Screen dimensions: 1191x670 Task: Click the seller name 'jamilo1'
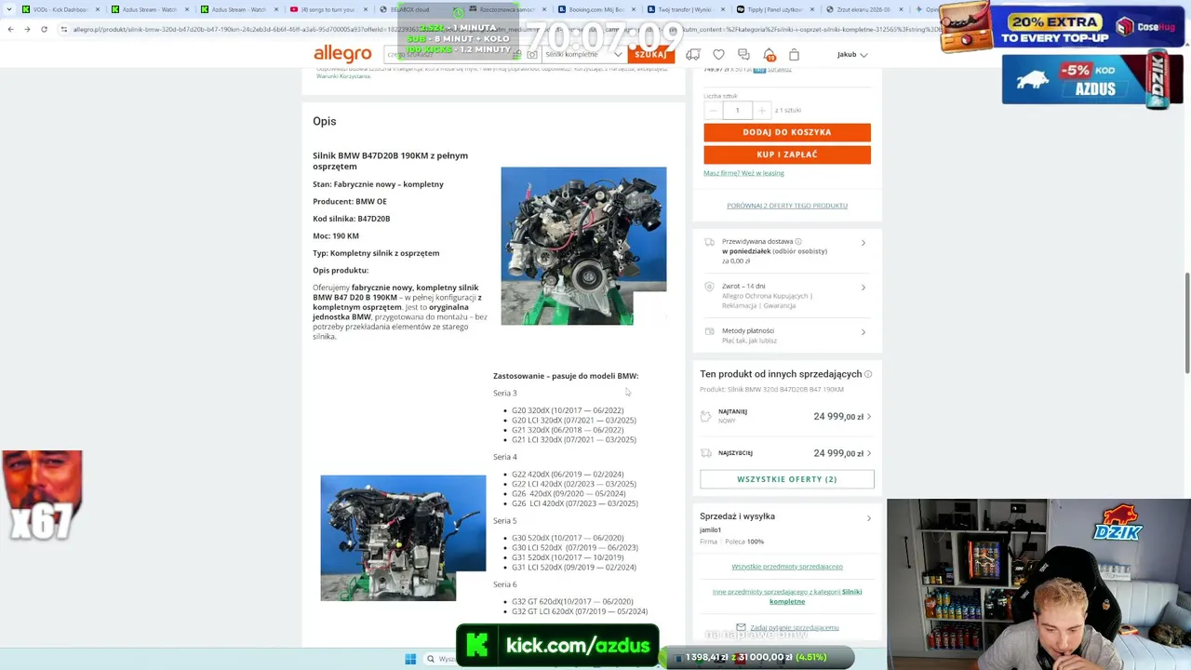coord(711,530)
